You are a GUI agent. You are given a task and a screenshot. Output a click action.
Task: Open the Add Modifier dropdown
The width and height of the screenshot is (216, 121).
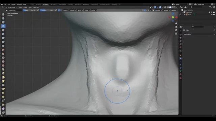(x=199, y=34)
